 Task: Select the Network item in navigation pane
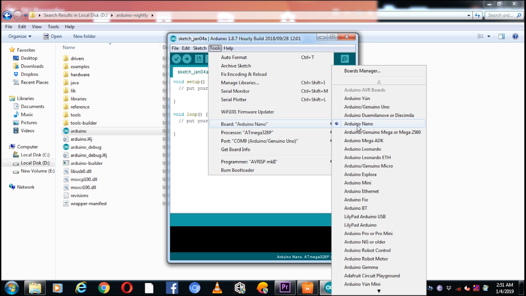tap(22, 187)
